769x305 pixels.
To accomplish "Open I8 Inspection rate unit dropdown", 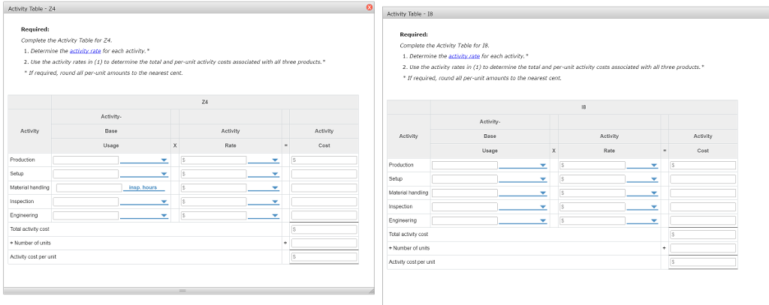I will pos(642,207).
